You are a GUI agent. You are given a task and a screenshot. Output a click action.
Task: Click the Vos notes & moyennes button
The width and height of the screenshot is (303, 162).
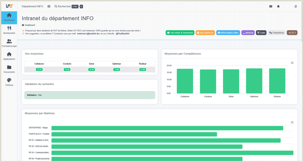click(x=180, y=33)
